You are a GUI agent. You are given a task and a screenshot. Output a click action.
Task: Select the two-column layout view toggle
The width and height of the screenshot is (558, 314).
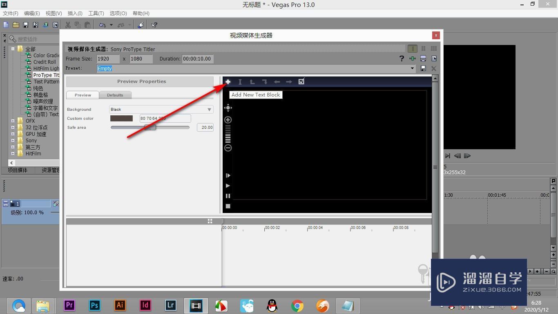pyautogui.click(x=423, y=49)
